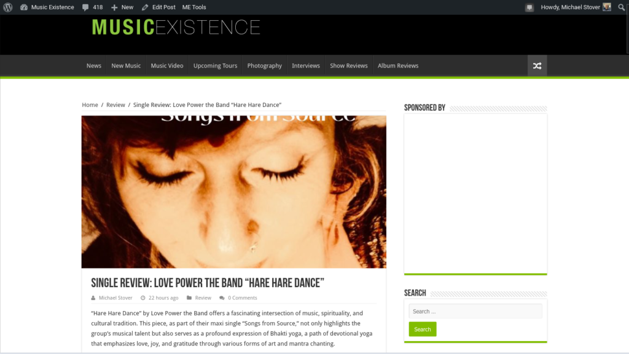Click the Songs from Source featured image
This screenshot has height=354, width=629.
point(234,192)
